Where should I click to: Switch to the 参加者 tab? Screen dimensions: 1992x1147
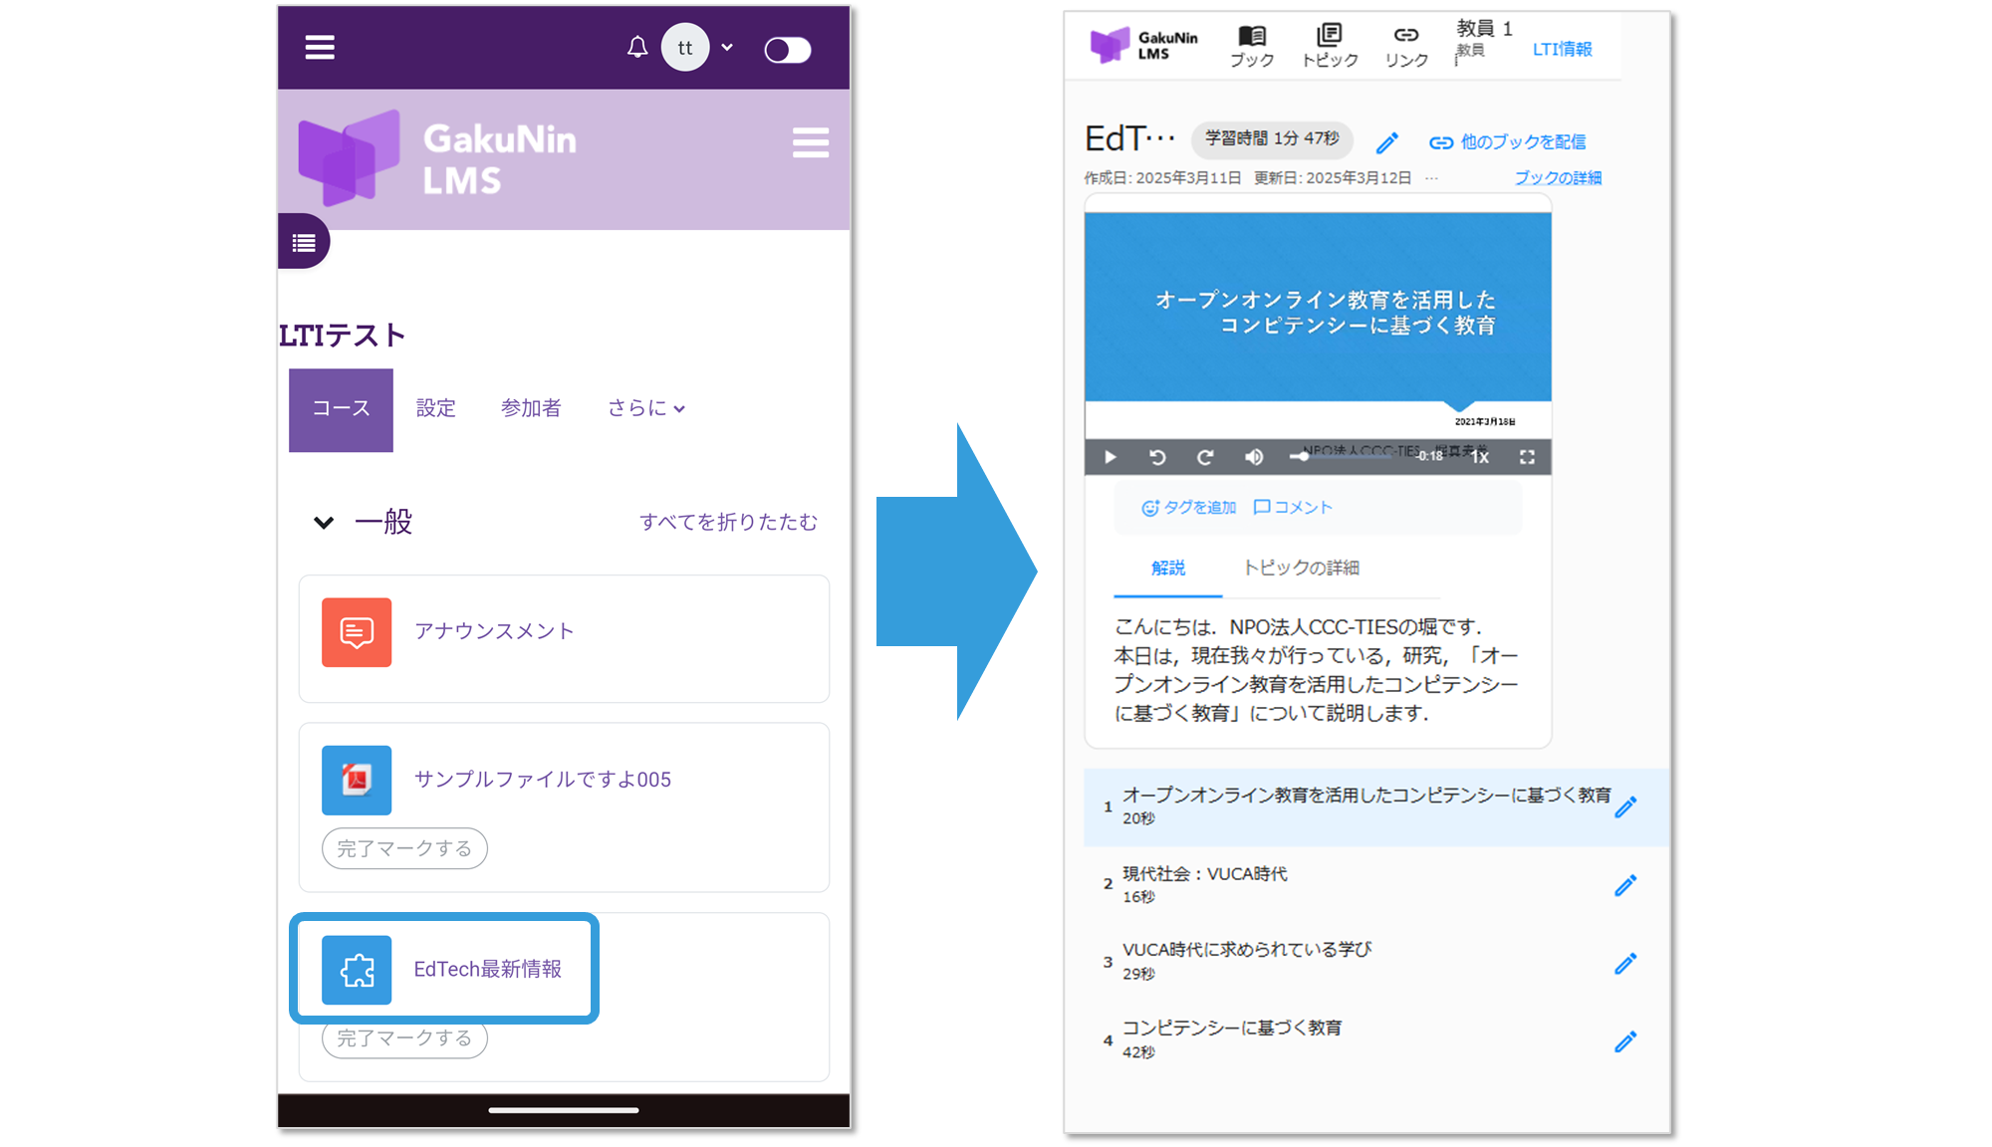(x=531, y=408)
